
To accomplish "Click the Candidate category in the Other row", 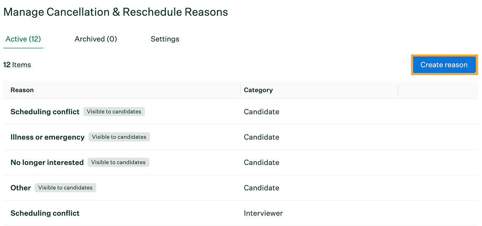I will coord(261,188).
